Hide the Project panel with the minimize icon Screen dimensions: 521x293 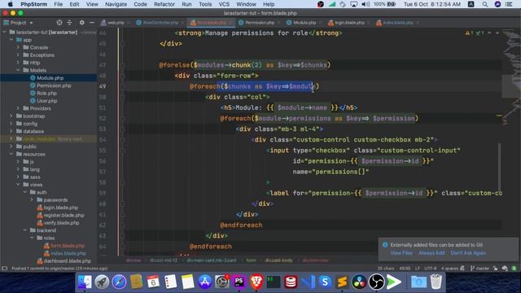coord(92,23)
